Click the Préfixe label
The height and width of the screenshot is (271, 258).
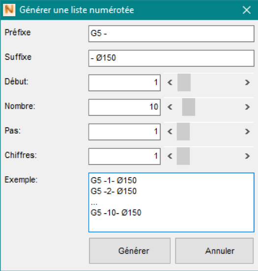pos(18,32)
